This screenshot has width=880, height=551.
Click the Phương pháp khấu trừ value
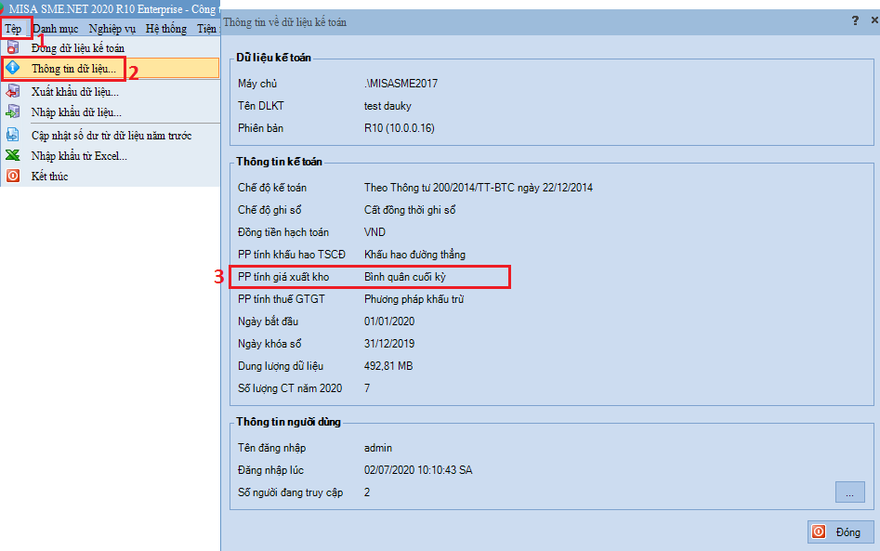tap(414, 299)
